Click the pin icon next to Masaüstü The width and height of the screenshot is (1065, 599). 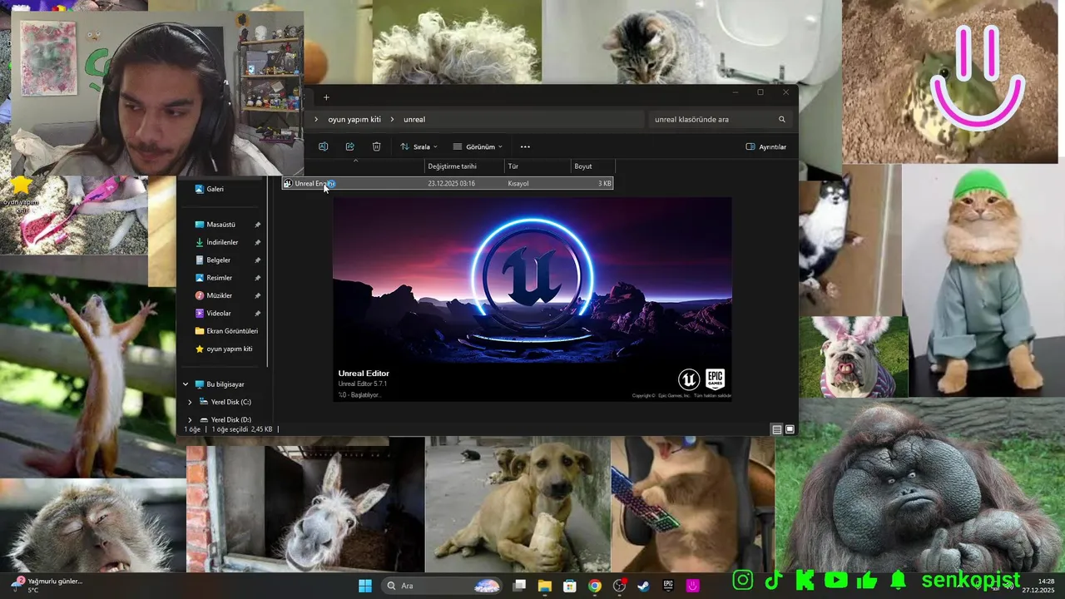coord(258,225)
